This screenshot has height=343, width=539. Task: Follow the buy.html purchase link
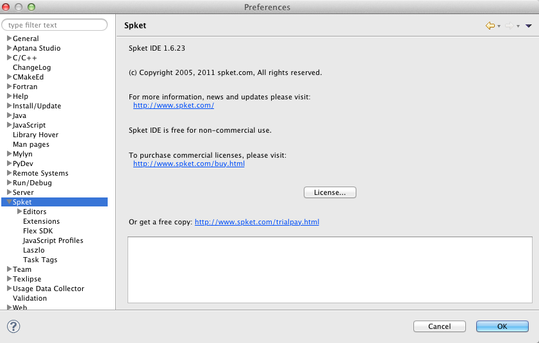point(188,163)
